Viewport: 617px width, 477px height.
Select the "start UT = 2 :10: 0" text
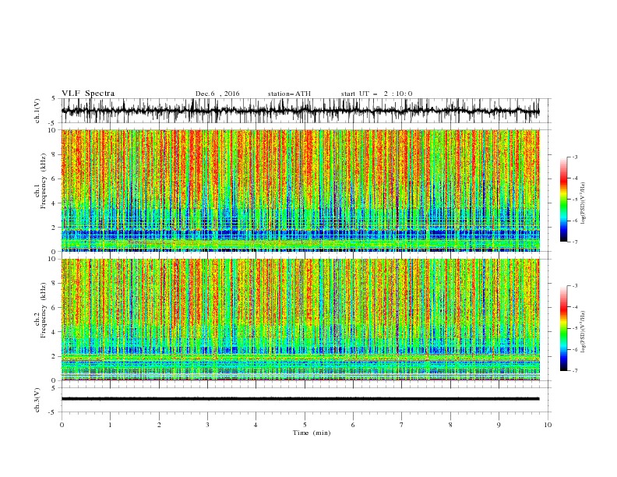tap(376, 94)
